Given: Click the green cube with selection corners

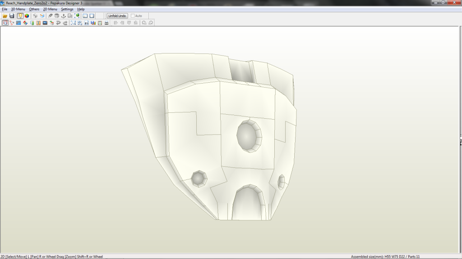Looking at the screenshot, I should coord(77,16).
